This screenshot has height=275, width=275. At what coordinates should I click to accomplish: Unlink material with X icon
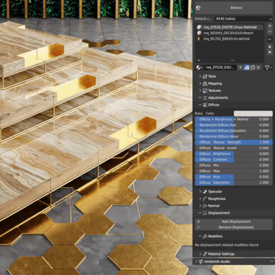click(x=258, y=68)
